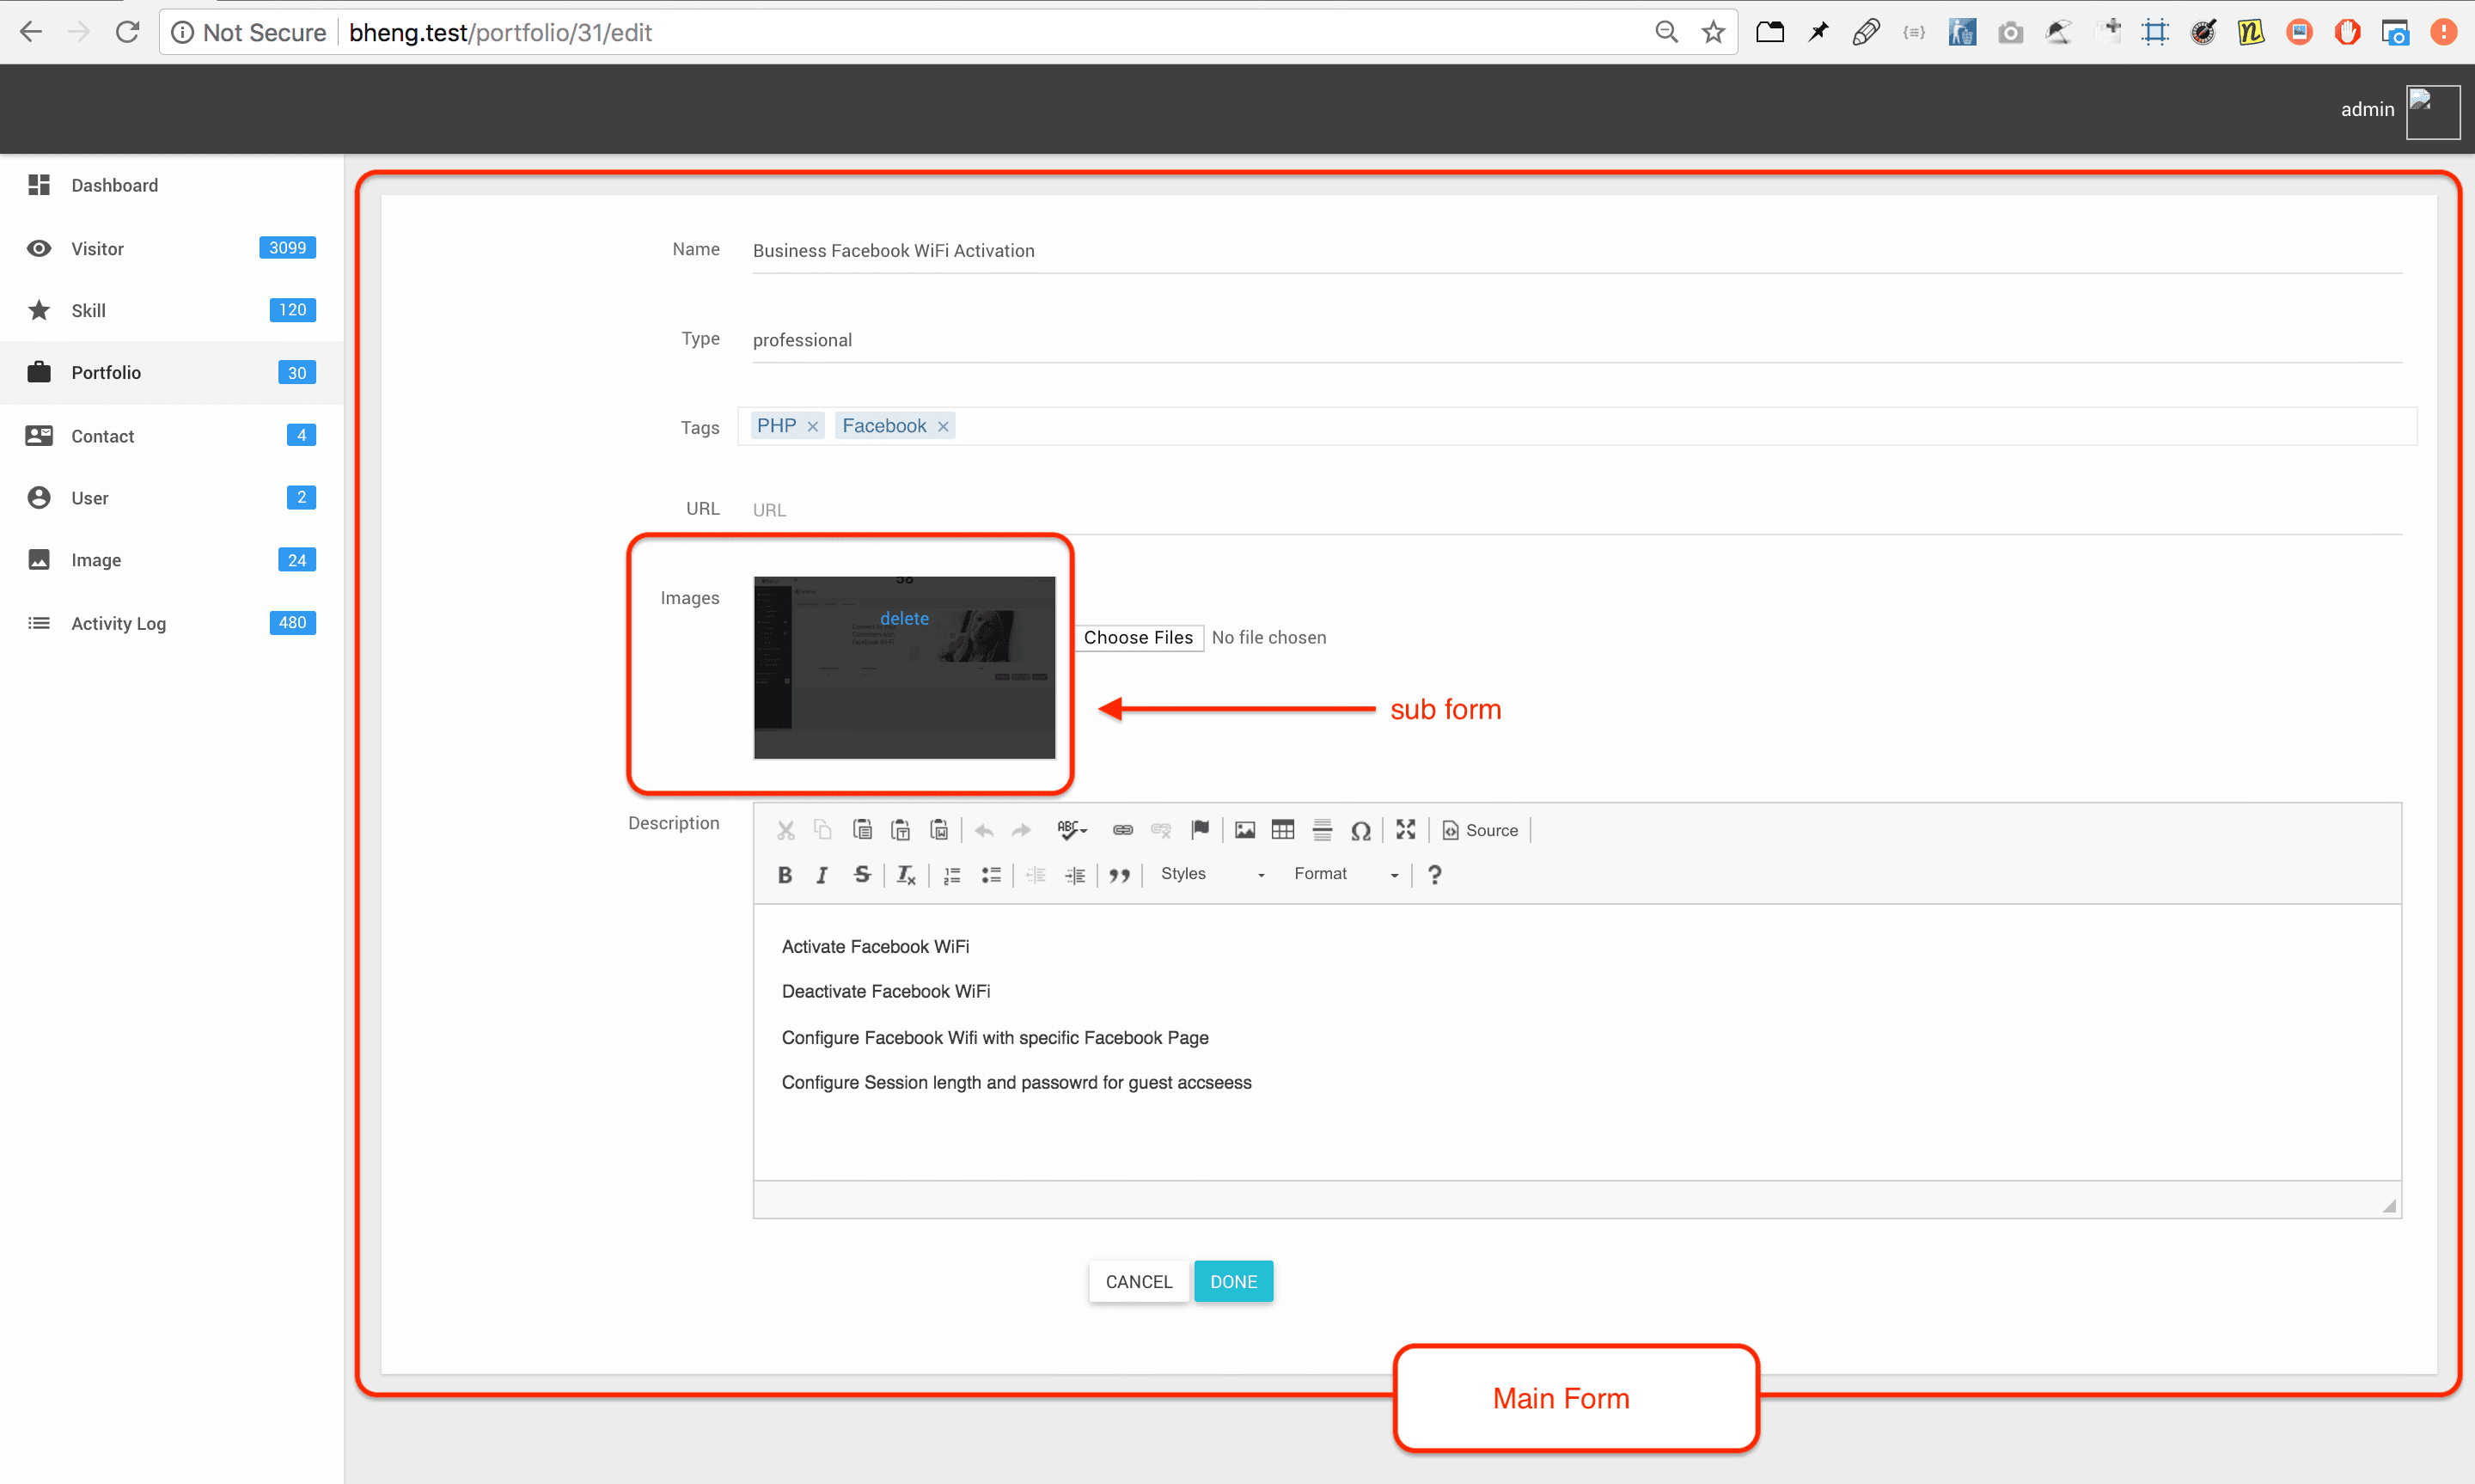Toggle strikethrough text formatting
Image resolution: width=2475 pixels, height=1484 pixels.
(x=862, y=875)
